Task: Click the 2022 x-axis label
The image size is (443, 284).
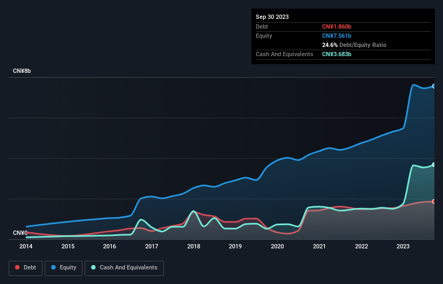Action: pos(362,246)
